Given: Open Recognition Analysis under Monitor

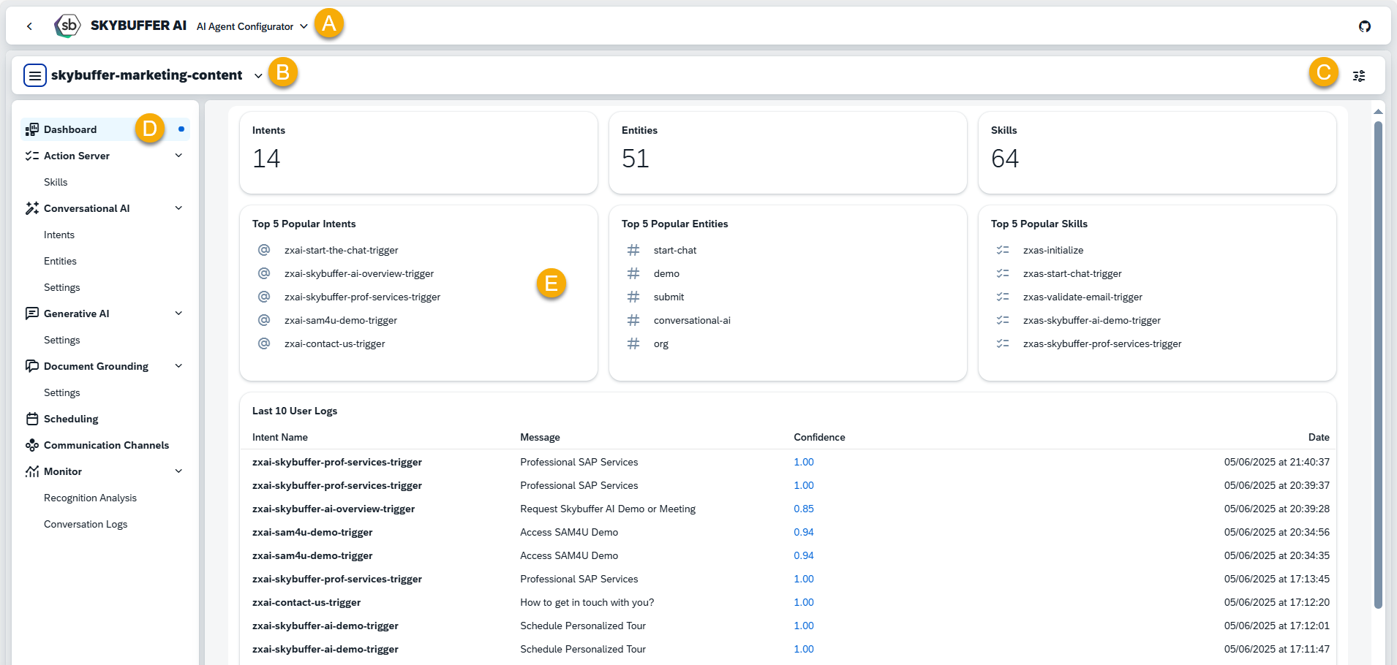Looking at the screenshot, I should 90,498.
